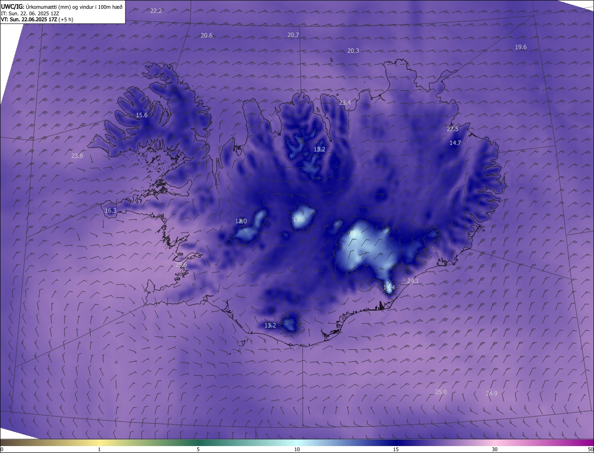The width and height of the screenshot is (594, 453).
Task: Click the 20.7 value label
Action: coord(293,35)
